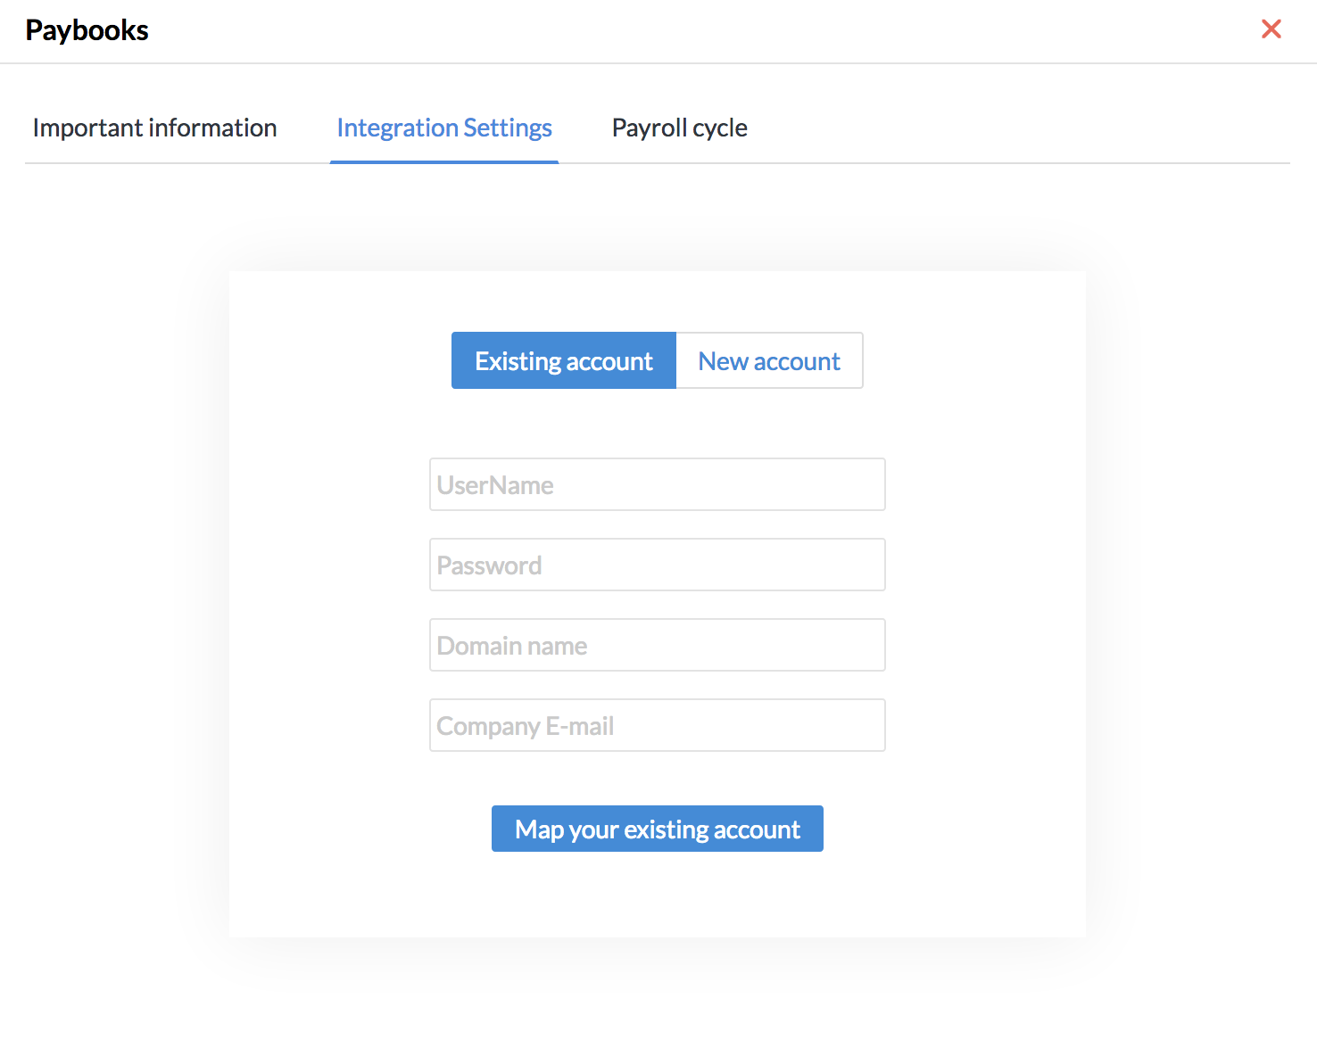Activate the Existing account segment button
The image size is (1317, 1056).
pos(564,361)
